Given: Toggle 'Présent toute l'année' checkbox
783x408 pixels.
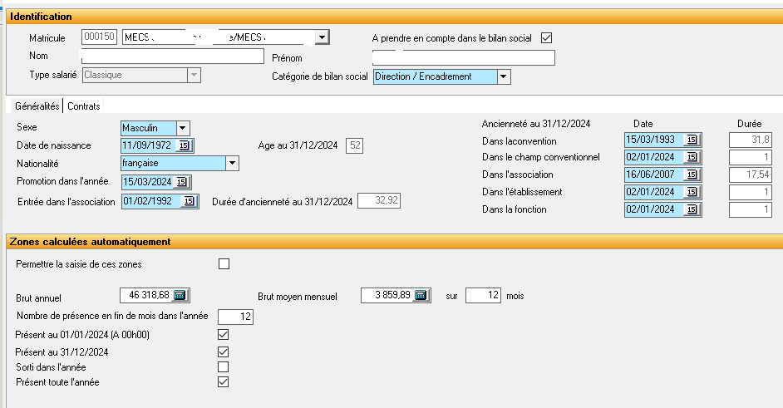Looking at the screenshot, I should [x=223, y=382].
